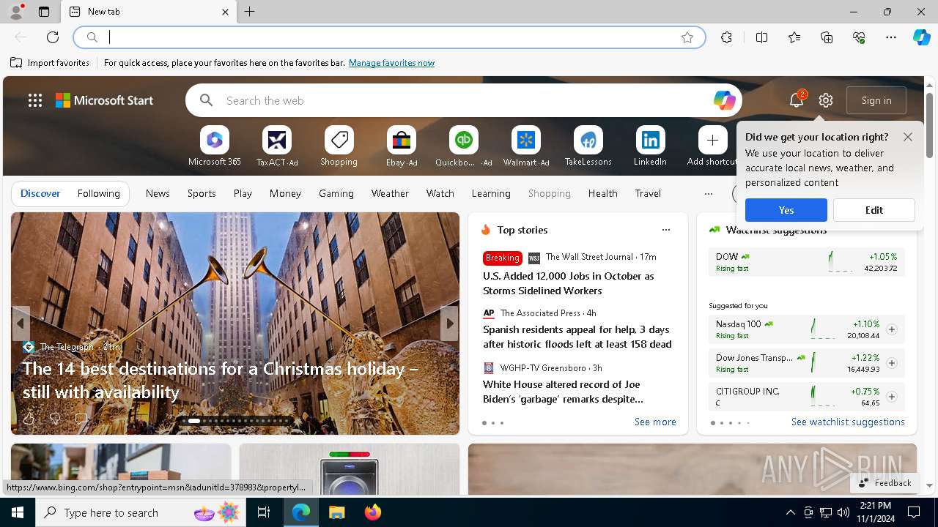The image size is (938, 527).
Task: Open the Money category
Action: [x=285, y=194]
